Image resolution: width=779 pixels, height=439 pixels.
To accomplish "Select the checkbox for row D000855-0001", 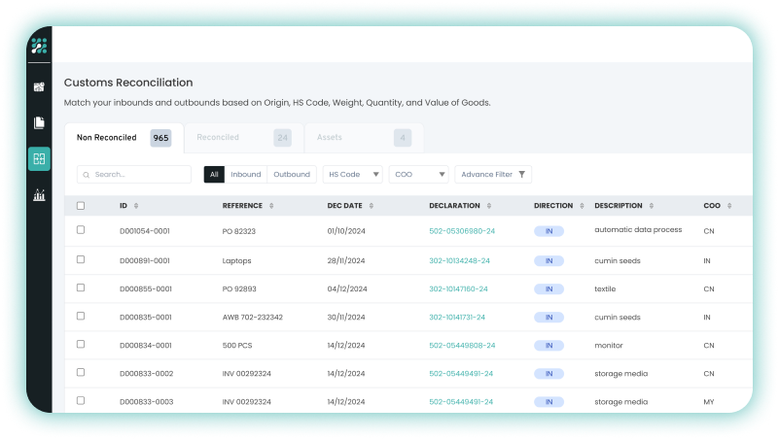I will coord(81,288).
